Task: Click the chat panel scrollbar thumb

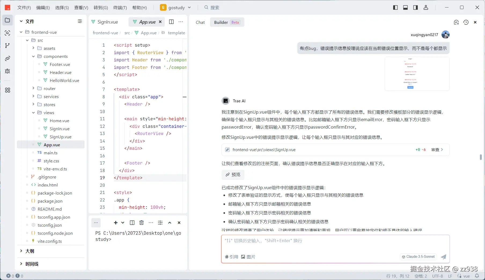Action: coord(481,157)
